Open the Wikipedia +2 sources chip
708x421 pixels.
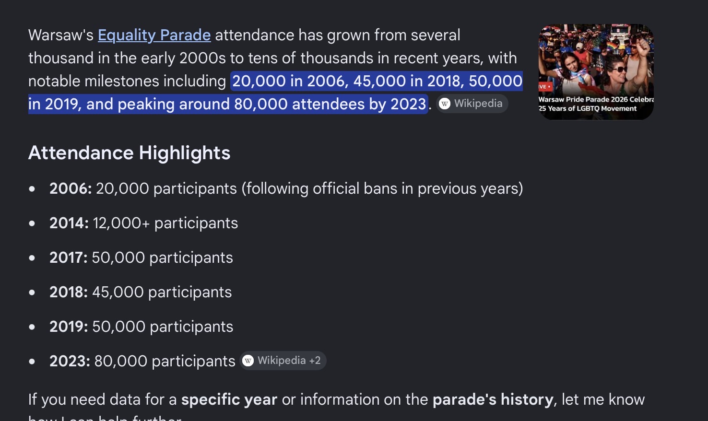pyautogui.click(x=283, y=361)
